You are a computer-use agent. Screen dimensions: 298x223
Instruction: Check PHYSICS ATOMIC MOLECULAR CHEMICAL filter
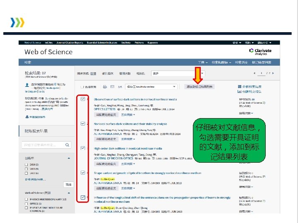tap(26, 208)
